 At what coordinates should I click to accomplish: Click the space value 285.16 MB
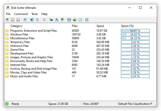(x=103, y=53)
